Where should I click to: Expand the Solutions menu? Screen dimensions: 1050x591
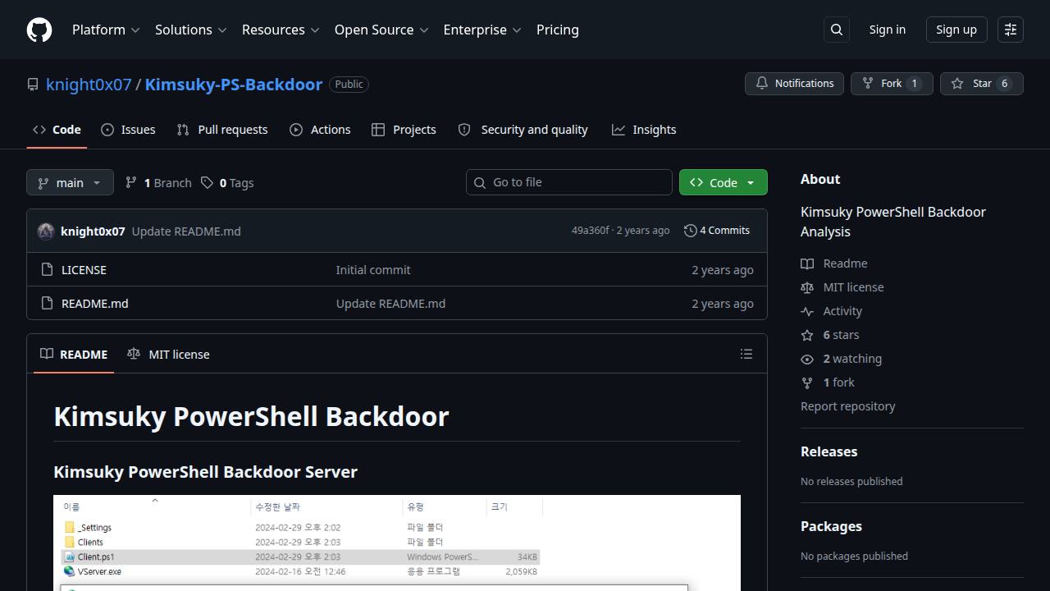click(x=190, y=30)
